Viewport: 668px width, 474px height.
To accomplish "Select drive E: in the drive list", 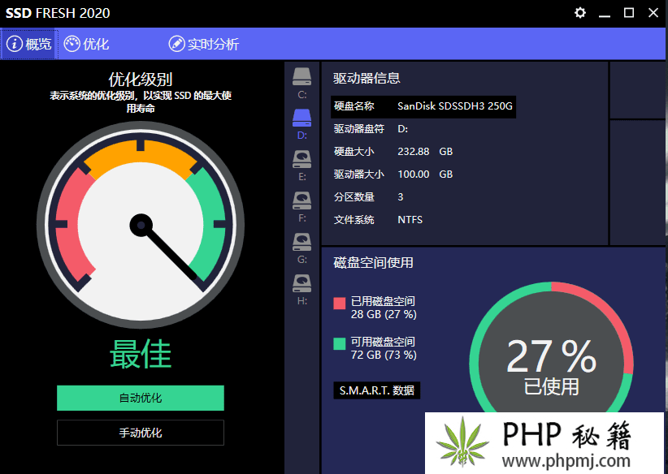I will pyautogui.click(x=301, y=166).
